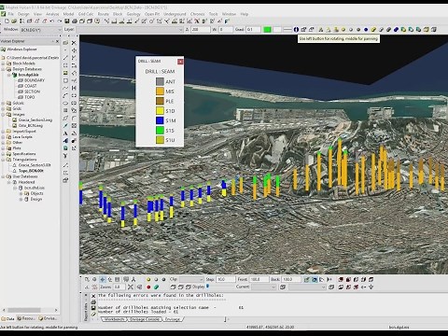Viewport: 448px width, 336px height.
Task: Close the Vulcan Explorer panel
Action: coord(57,41)
